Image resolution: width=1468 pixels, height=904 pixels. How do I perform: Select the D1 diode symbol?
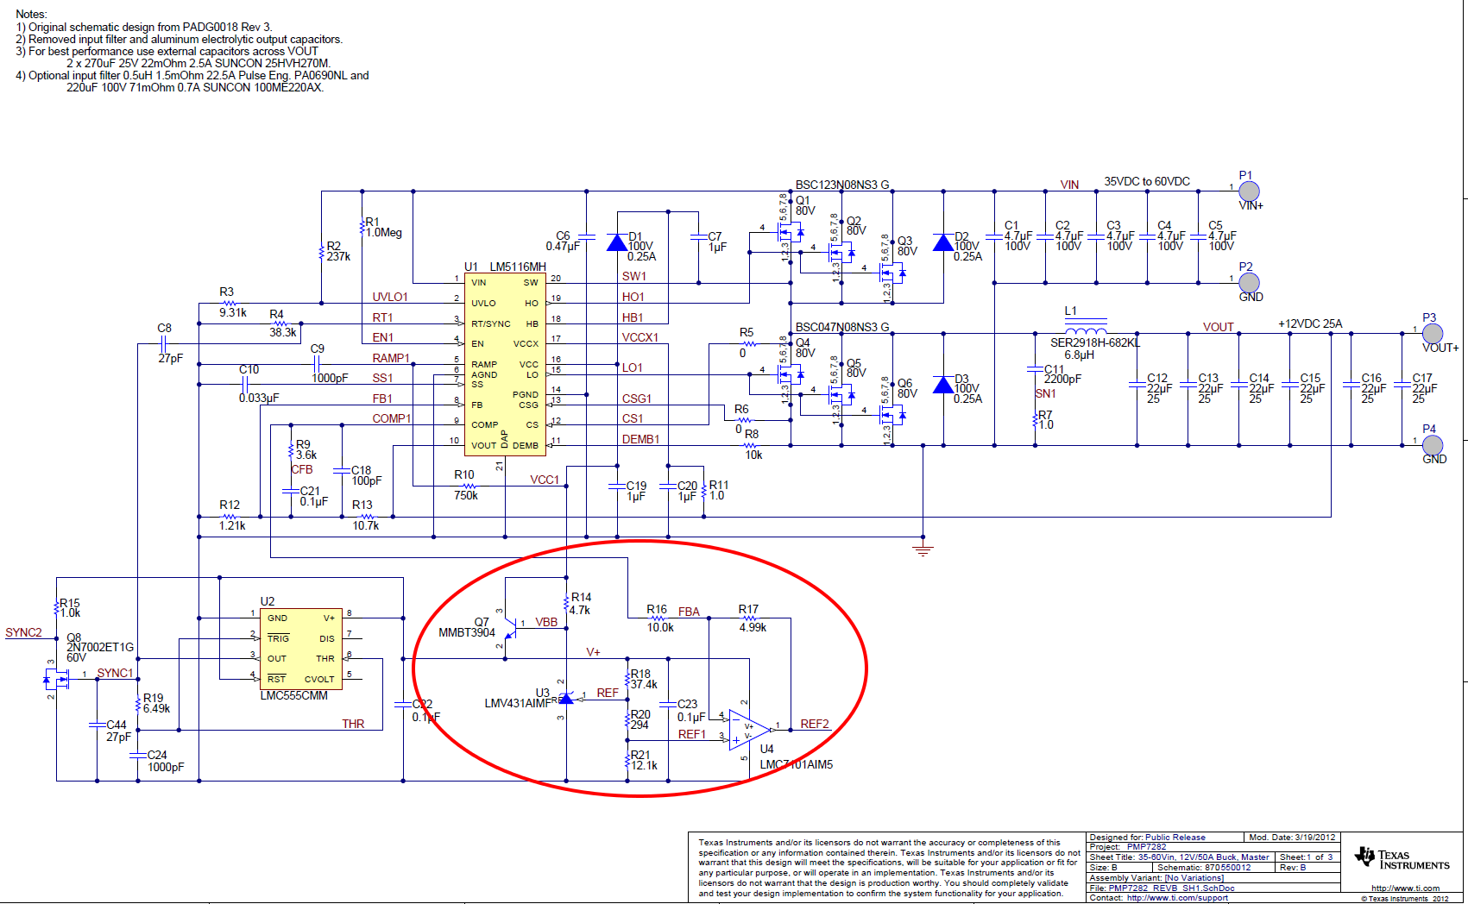[617, 242]
